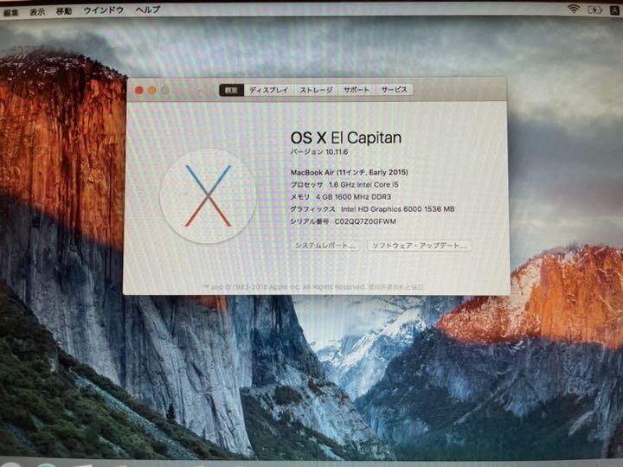Close the About This Mac window
Viewport: 623px width, 467px height.
click(139, 91)
